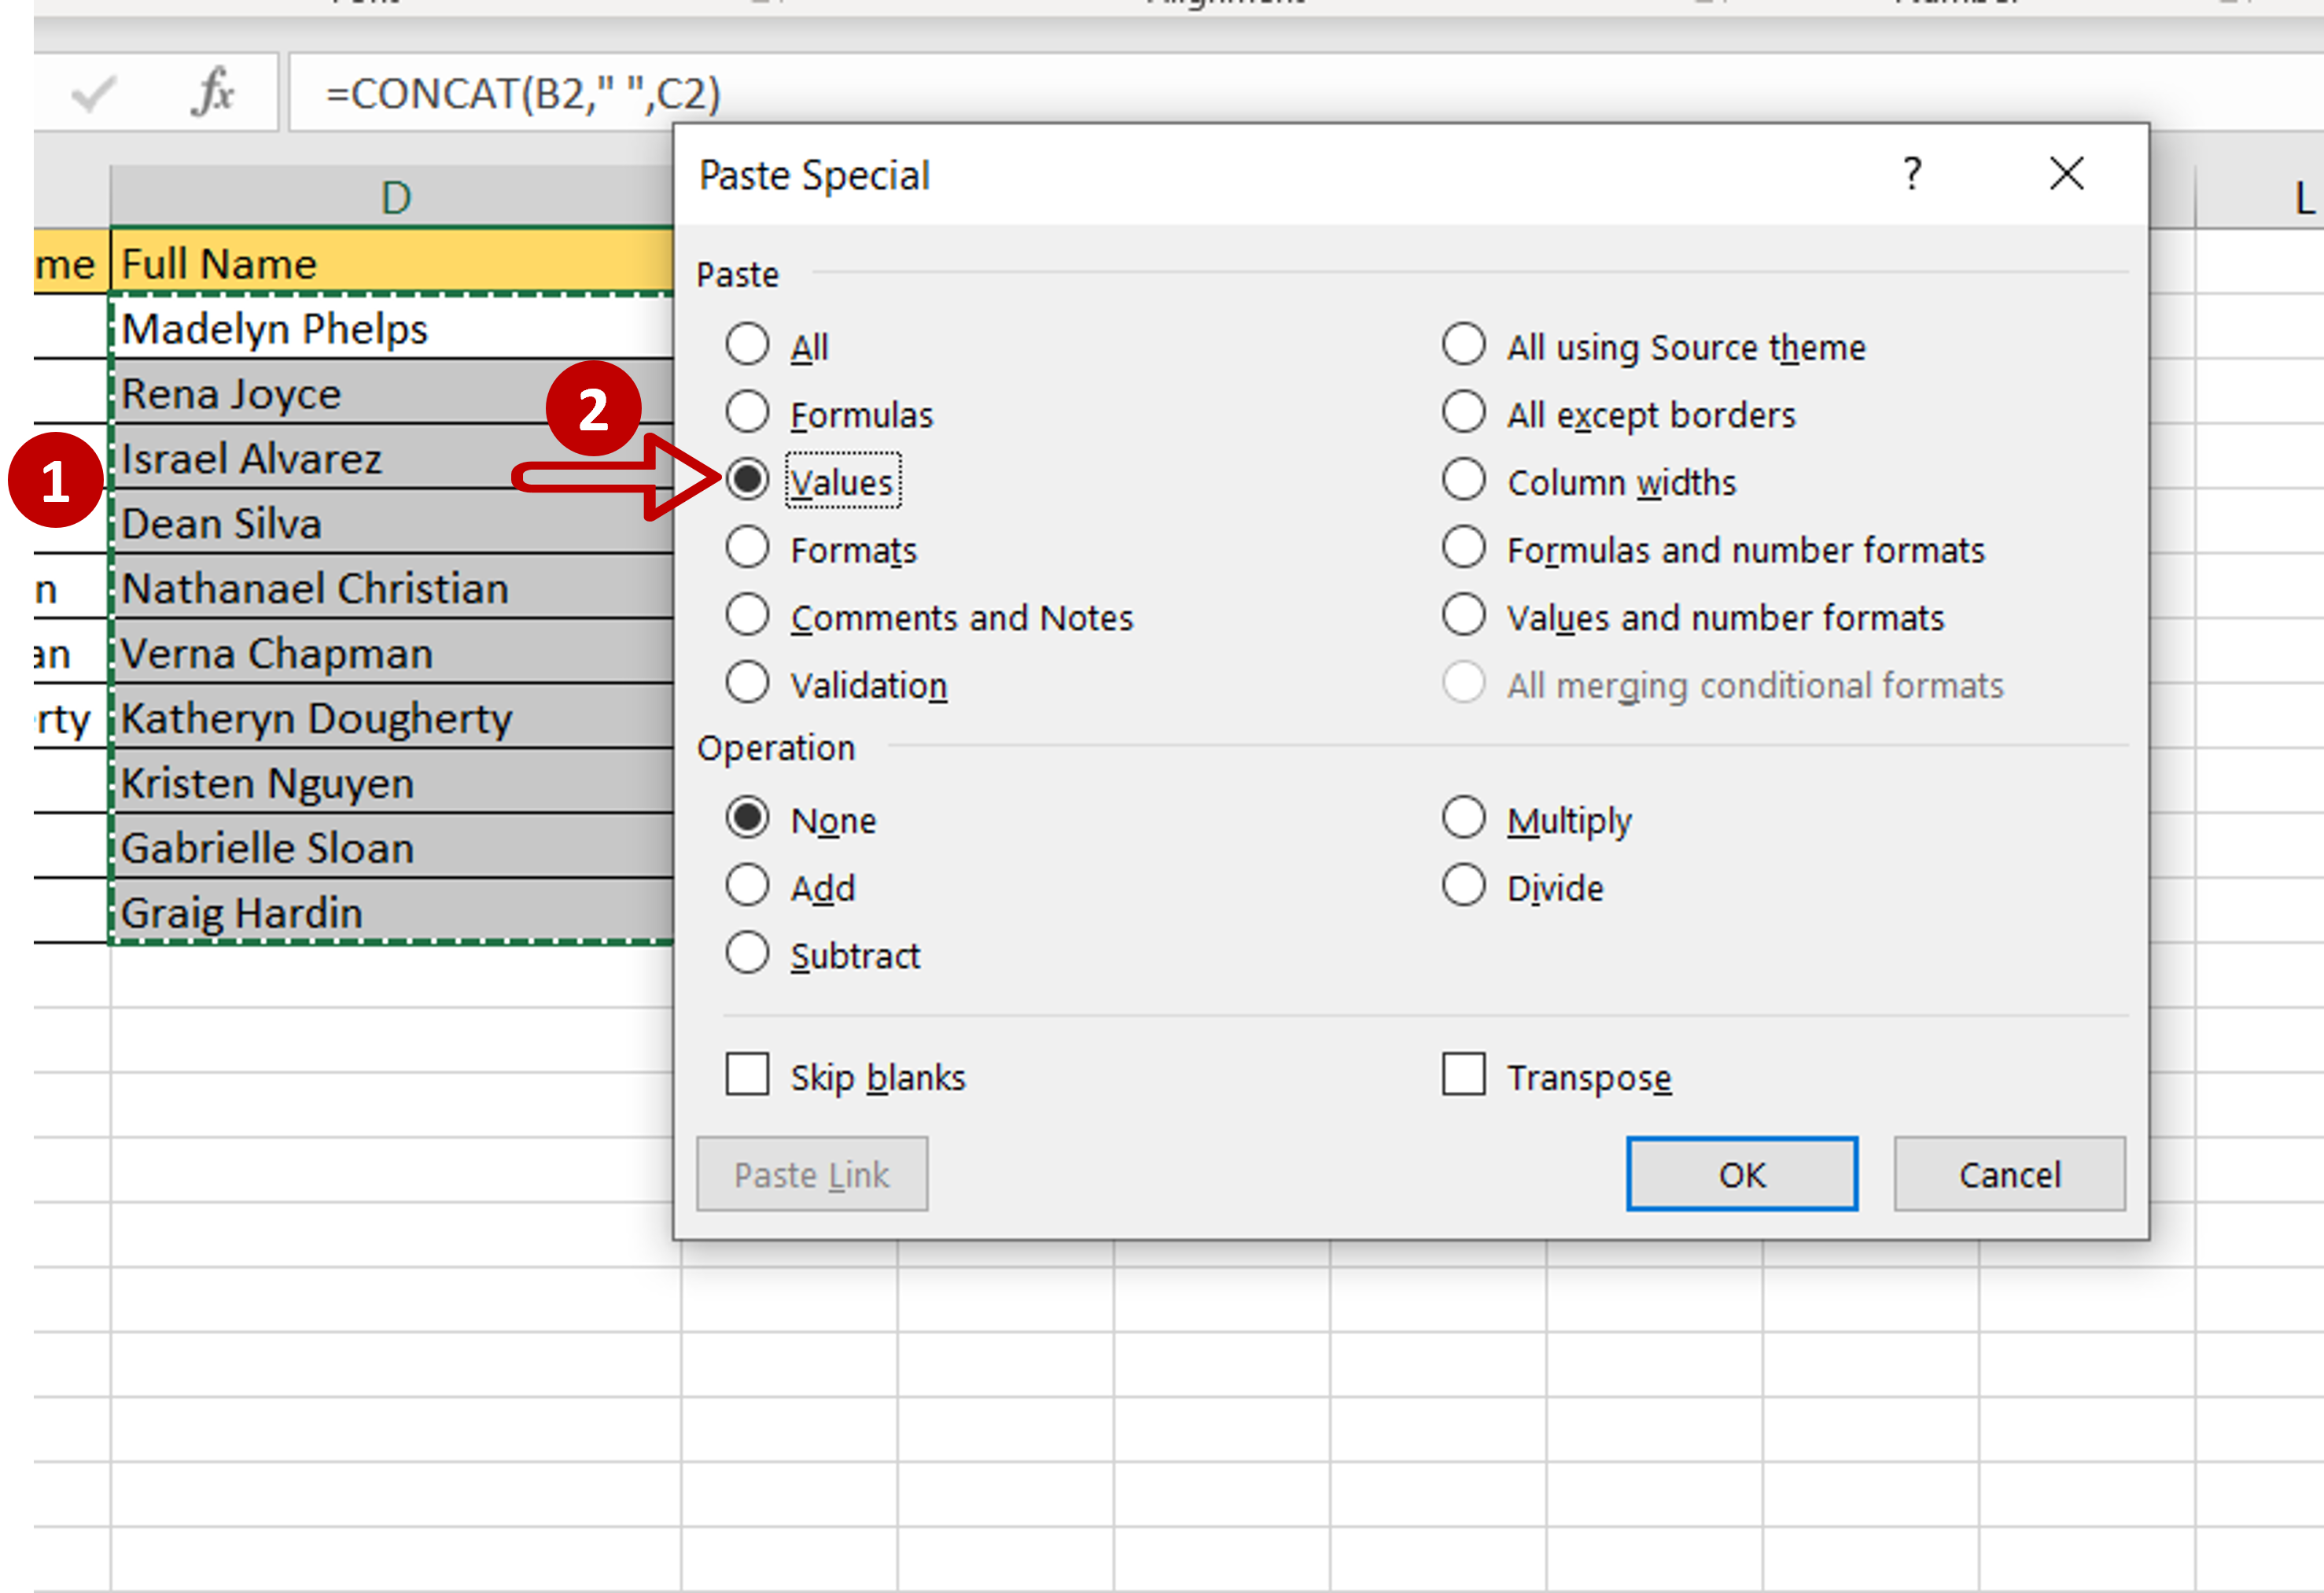Click the Israel Alvarez cell
This screenshot has width=2324, height=1593.
point(392,457)
